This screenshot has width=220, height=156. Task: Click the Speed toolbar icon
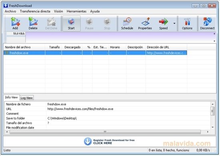pos(163,23)
